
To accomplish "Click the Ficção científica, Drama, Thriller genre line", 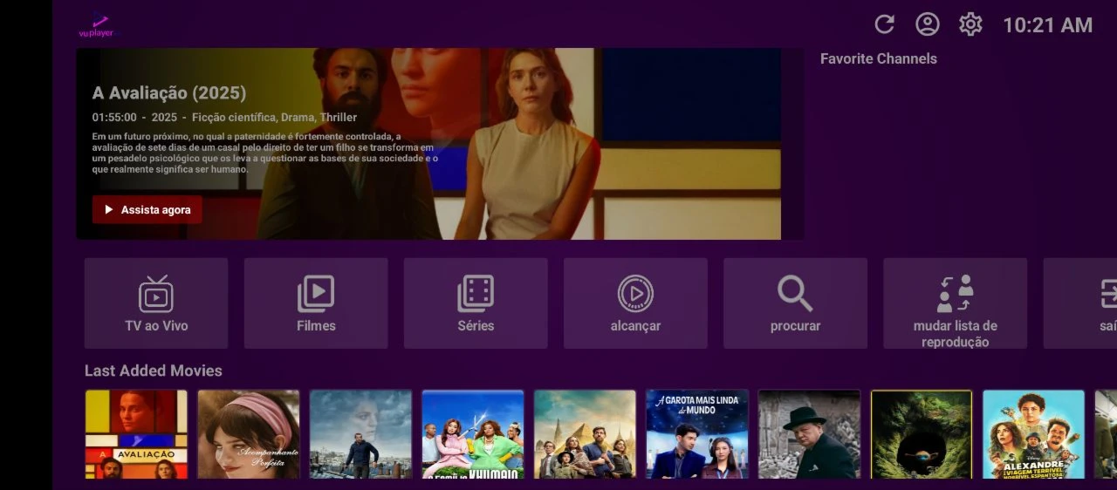I will 274,118.
